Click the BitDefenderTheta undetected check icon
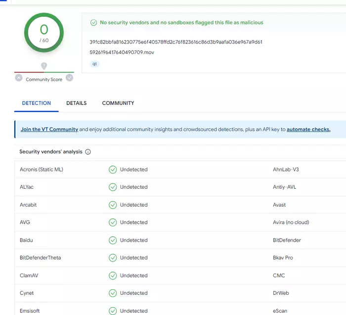The height and width of the screenshot is (315, 346). [113, 258]
